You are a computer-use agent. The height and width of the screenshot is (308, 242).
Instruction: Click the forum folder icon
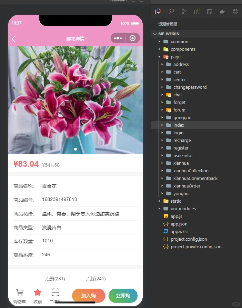click(169, 110)
